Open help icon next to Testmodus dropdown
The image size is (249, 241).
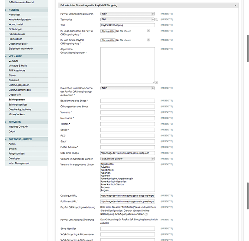(157, 19)
